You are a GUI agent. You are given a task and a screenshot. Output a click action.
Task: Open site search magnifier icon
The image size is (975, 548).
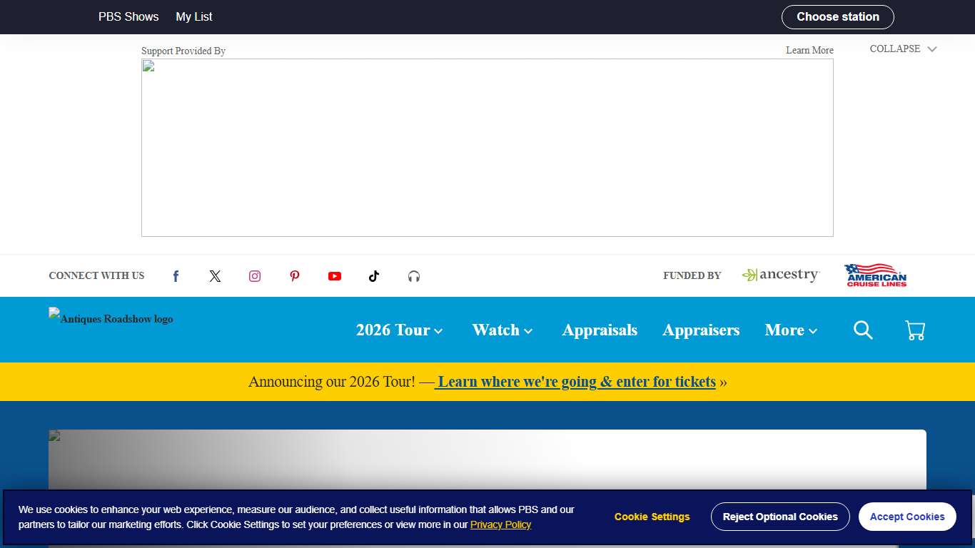coord(863,330)
